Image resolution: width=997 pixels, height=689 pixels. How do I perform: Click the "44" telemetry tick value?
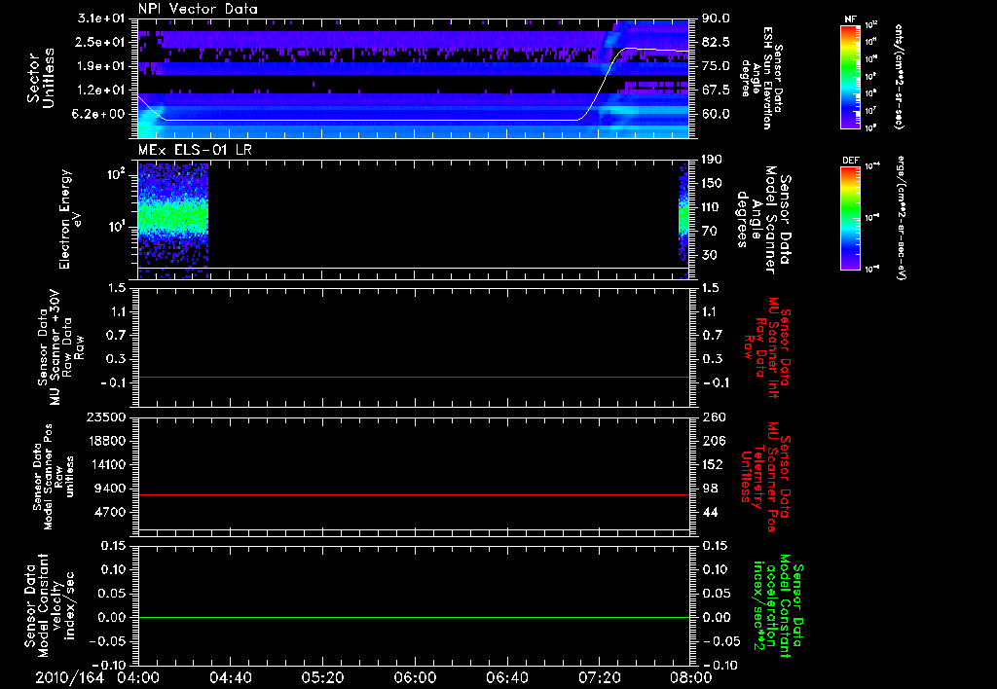click(x=709, y=512)
